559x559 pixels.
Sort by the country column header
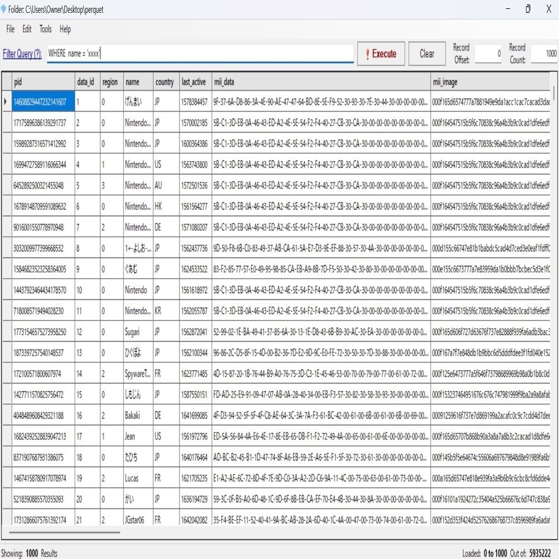coord(166,81)
